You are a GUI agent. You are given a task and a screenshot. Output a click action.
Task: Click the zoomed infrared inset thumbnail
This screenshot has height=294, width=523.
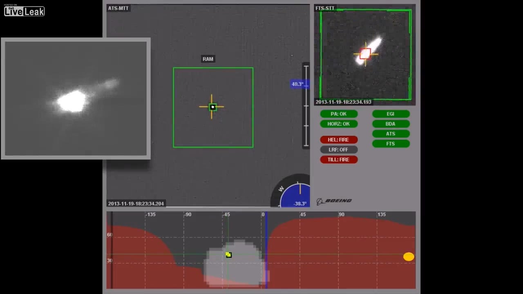point(76,98)
